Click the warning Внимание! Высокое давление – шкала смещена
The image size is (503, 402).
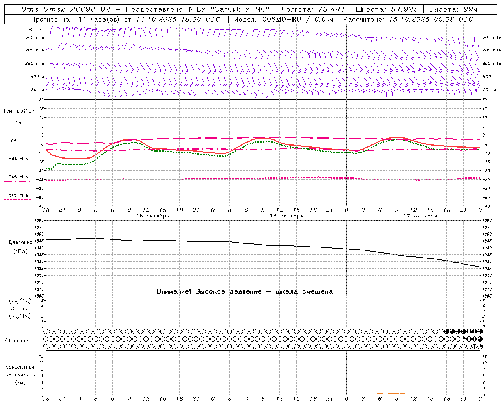(245, 292)
